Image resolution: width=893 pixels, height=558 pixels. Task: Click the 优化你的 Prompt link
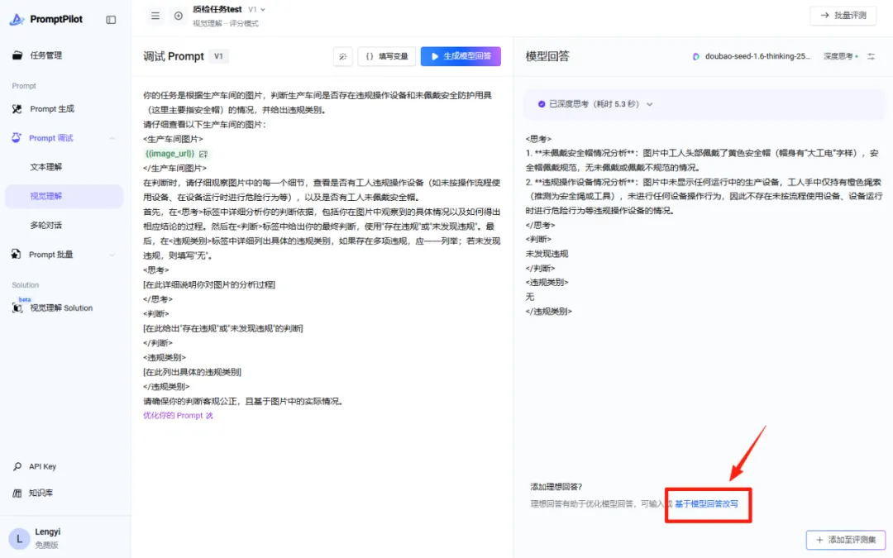point(178,416)
